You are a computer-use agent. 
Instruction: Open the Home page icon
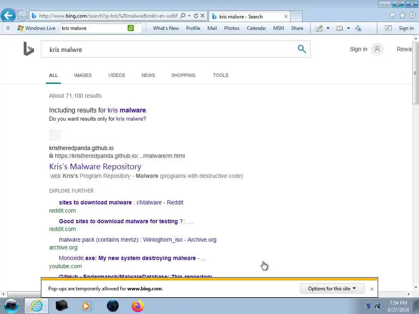[x=392, y=16]
